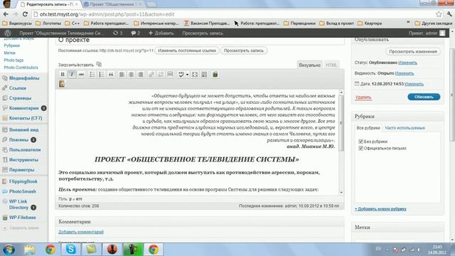Align text center
The height and width of the screenshot is (256, 455).
[x=131, y=75]
